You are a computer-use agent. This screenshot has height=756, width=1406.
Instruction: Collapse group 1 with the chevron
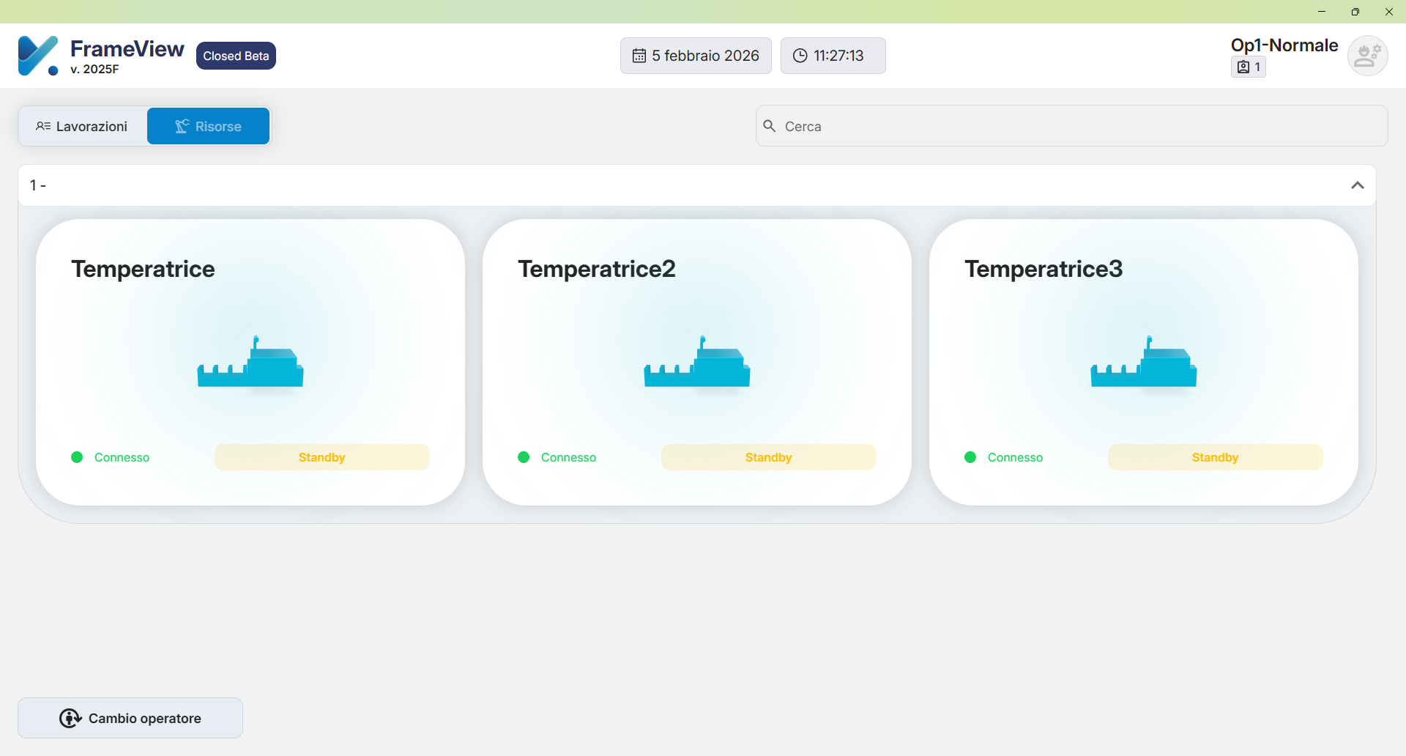click(1358, 185)
